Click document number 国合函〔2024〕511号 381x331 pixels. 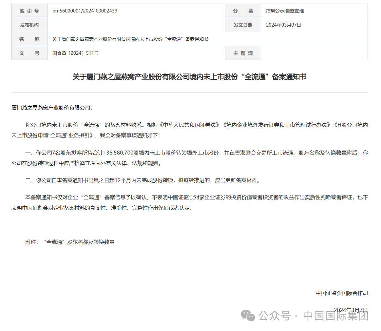[75, 53]
